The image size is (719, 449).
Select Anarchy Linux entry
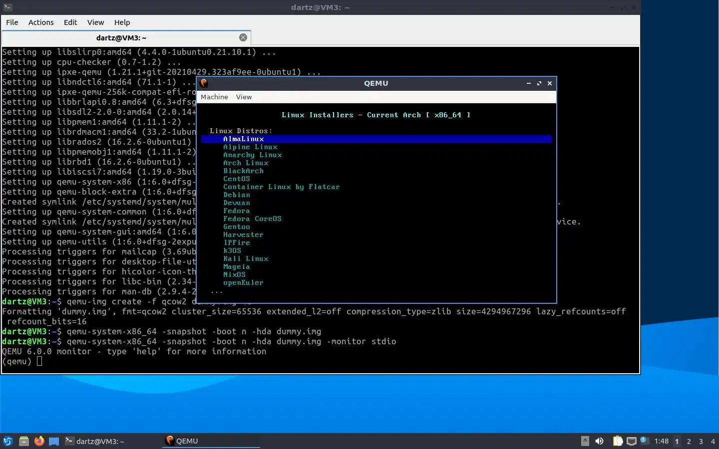[x=253, y=155]
